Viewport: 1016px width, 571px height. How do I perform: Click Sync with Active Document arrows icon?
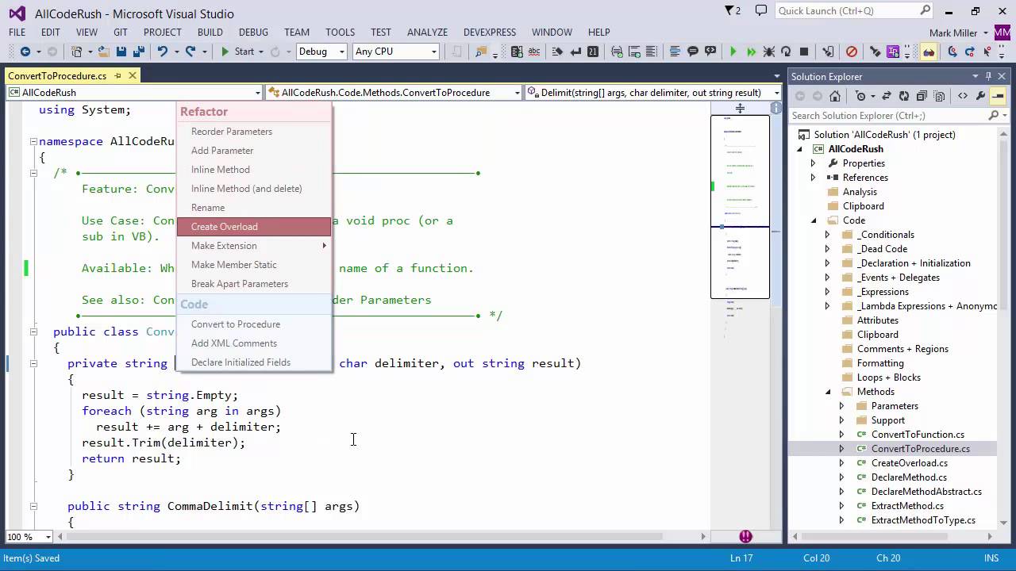[x=887, y=96]
